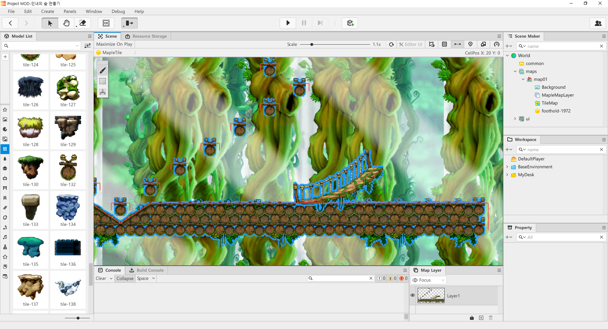Switch to Resource Storage tab
The image size is (608, 329).
pyautogui.click(x=146, y=36)
